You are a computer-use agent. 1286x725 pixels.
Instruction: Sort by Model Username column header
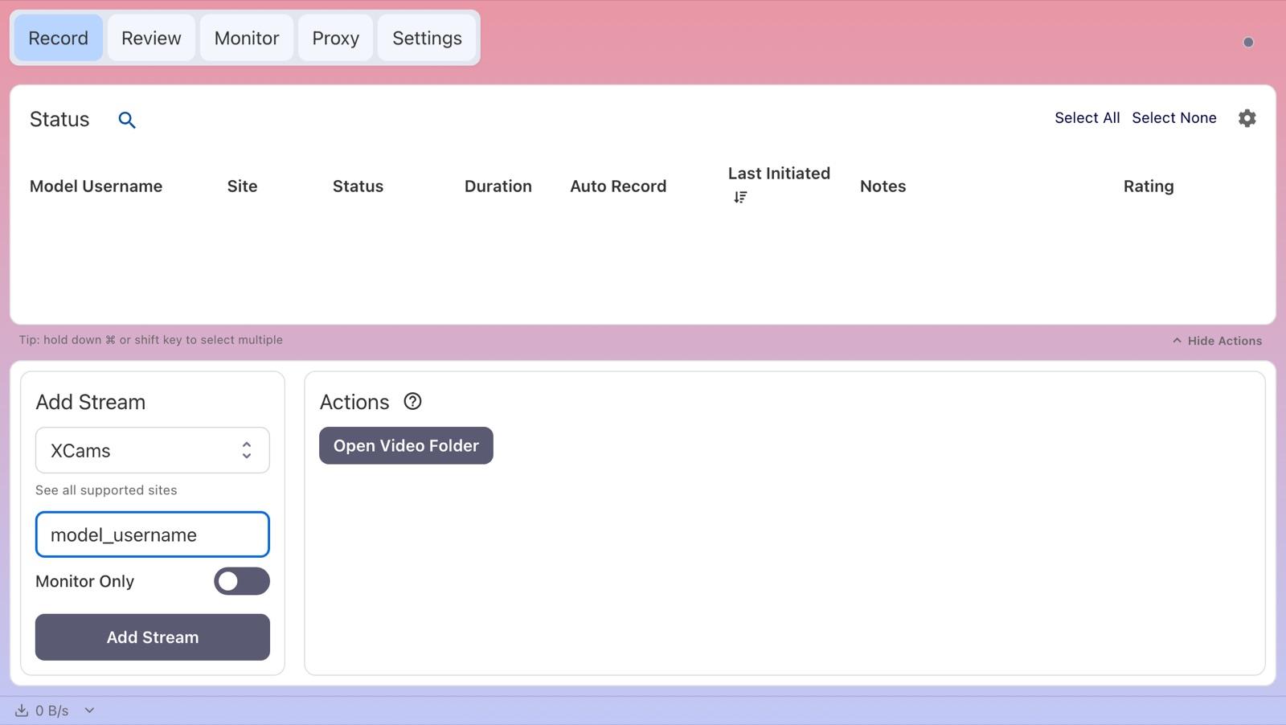click(x=96, y=186)
